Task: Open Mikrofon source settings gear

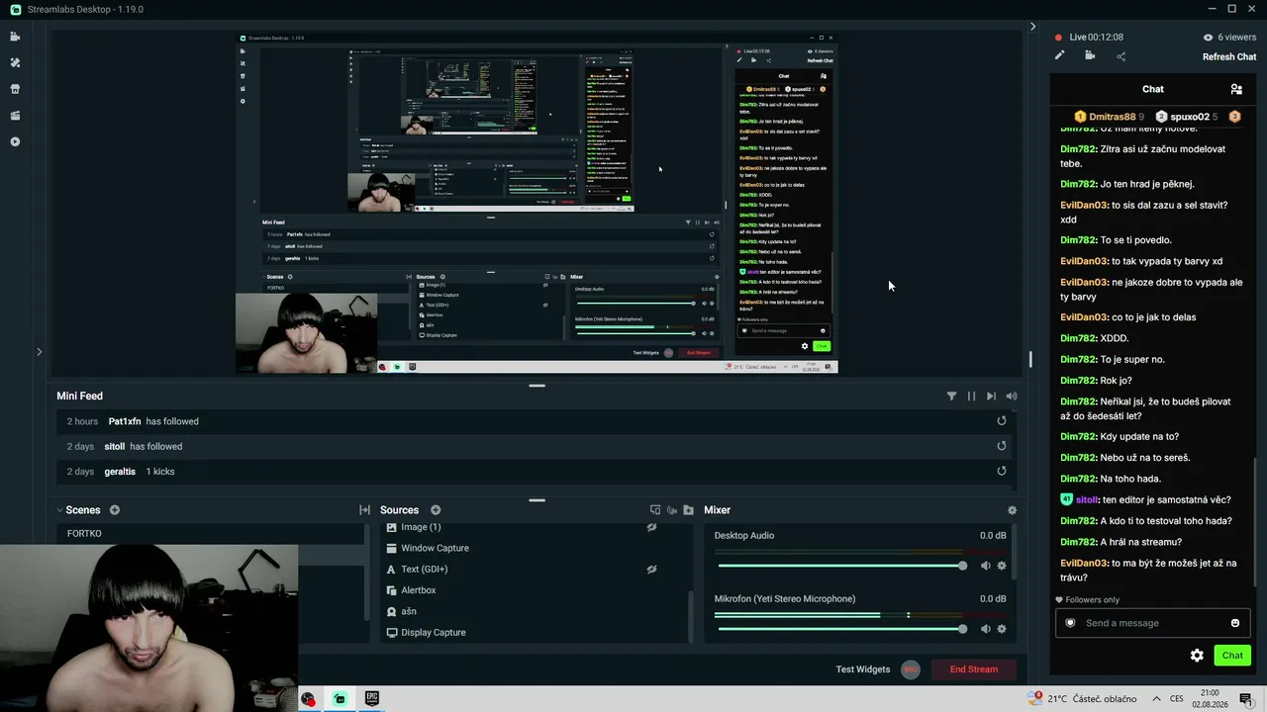Action: pyautogui.click(x=1002, y=629)
